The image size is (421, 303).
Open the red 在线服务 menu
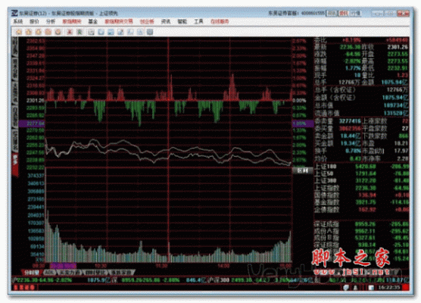220,21
